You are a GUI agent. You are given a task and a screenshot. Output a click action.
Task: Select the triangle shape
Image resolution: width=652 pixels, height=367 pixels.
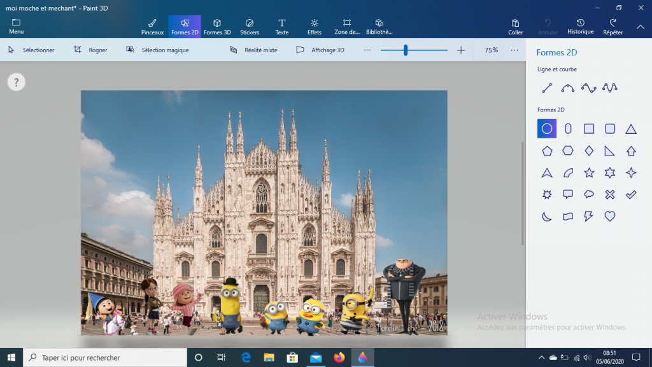click(x=631, y=129)
